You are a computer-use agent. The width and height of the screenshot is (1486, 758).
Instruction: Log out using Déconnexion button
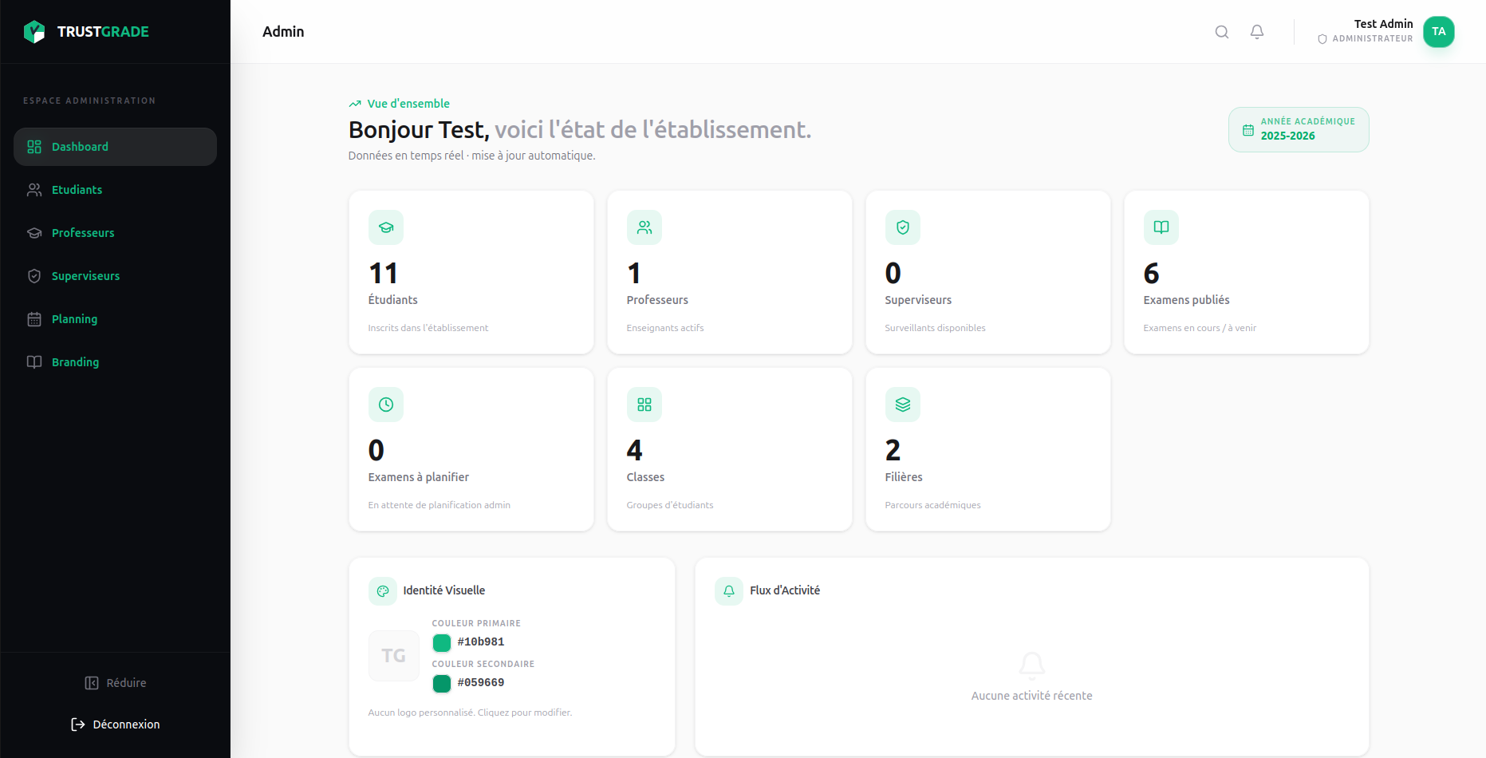click(x=116, y=724)
